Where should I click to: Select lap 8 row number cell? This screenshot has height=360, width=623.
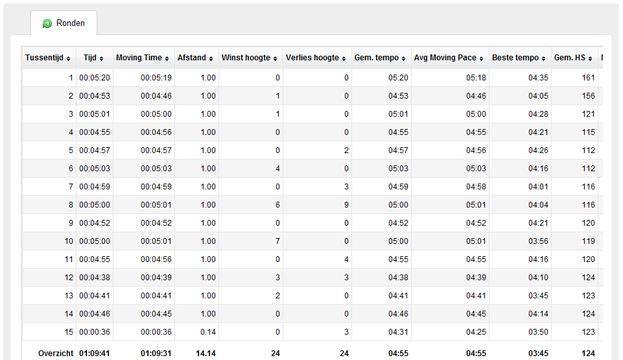click(x=71, y=204)
